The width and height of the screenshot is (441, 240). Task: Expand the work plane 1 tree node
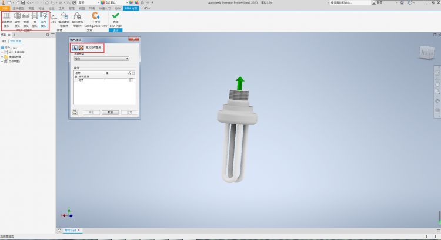(x=2, y=61)
